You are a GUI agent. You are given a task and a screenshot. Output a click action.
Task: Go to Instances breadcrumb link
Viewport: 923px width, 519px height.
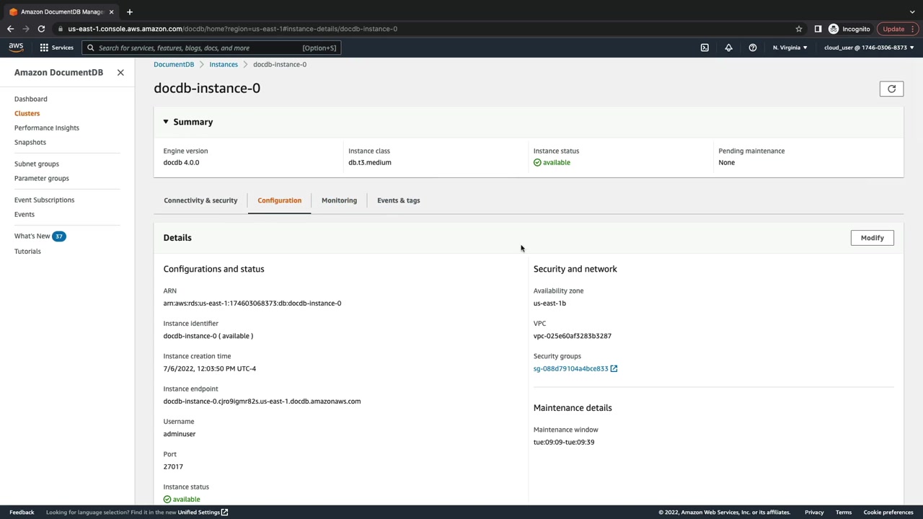pos(224,64)
